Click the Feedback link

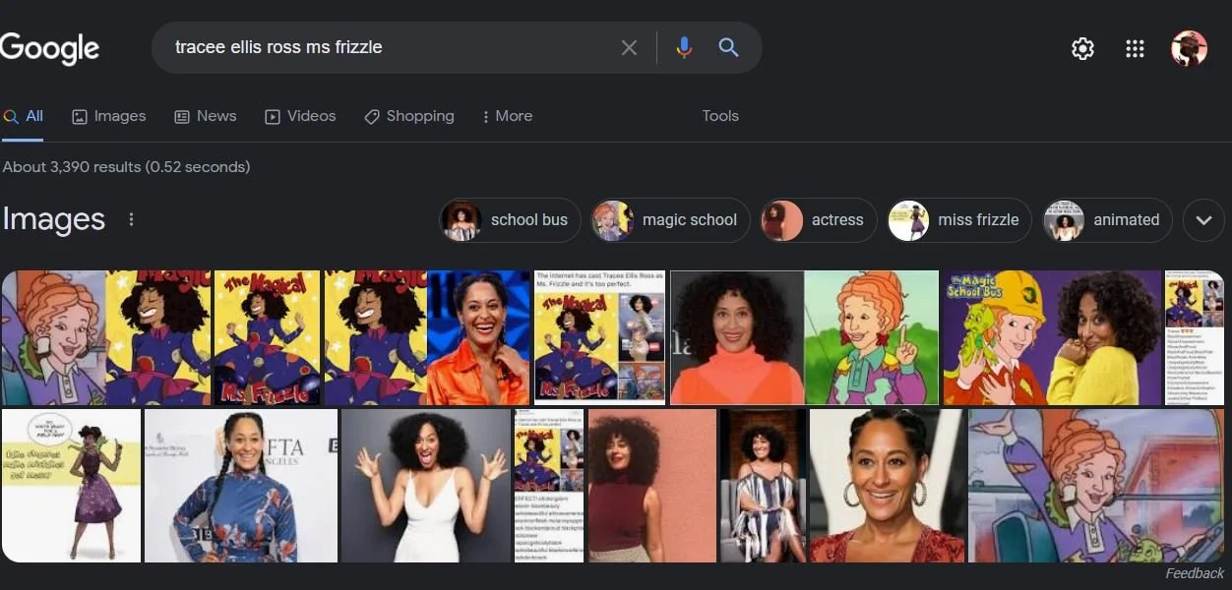[x=1194, y=572]
